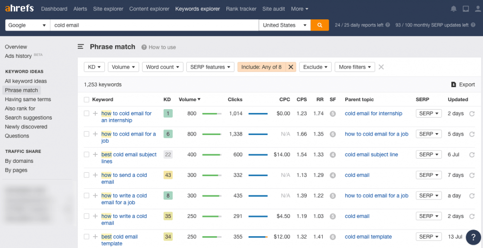Click the How to use link
The height and width of the screenshot is (248, 483).
pyautogui.click(x=162, y=47)
